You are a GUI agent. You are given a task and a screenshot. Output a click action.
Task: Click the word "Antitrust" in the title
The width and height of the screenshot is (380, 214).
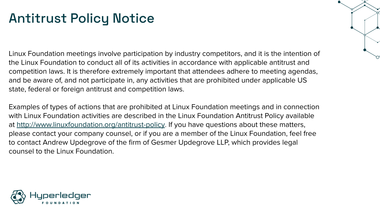[x=38, y=18]
